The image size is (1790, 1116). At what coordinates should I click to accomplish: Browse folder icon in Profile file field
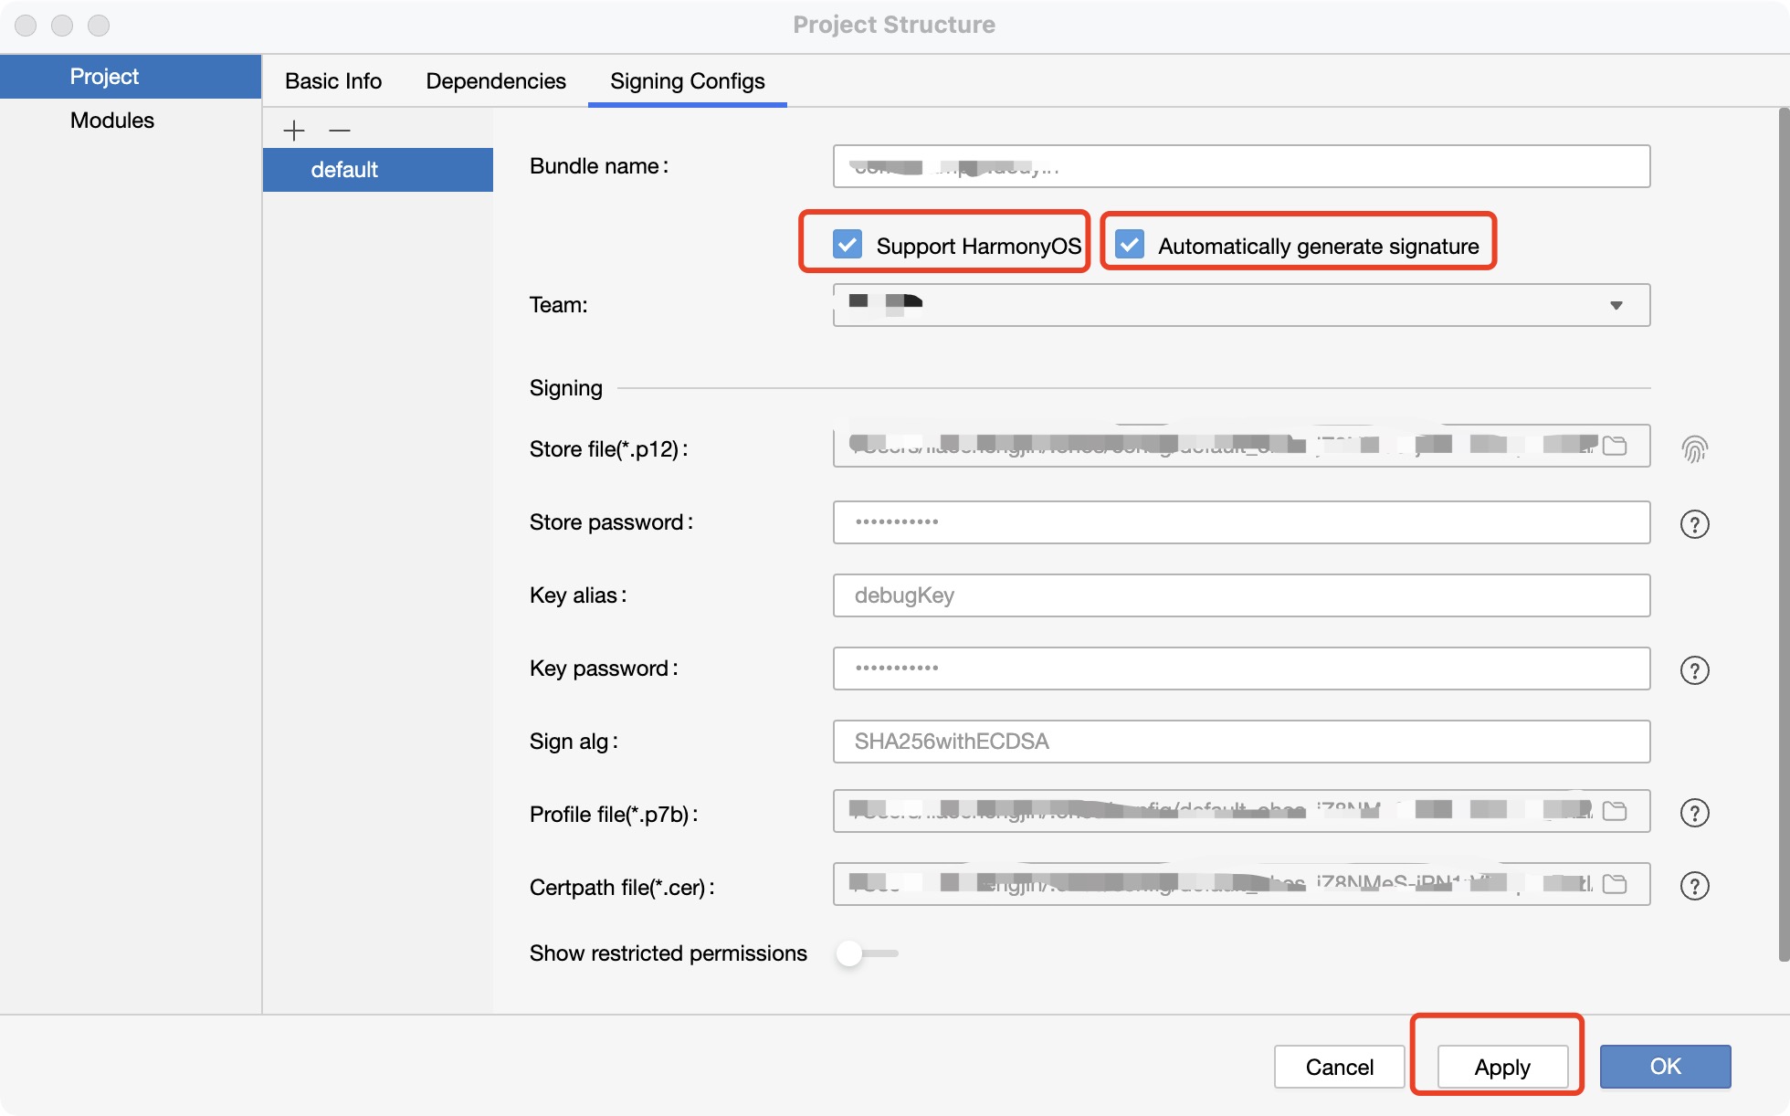pyautogui.click(x=1615, y=811)
